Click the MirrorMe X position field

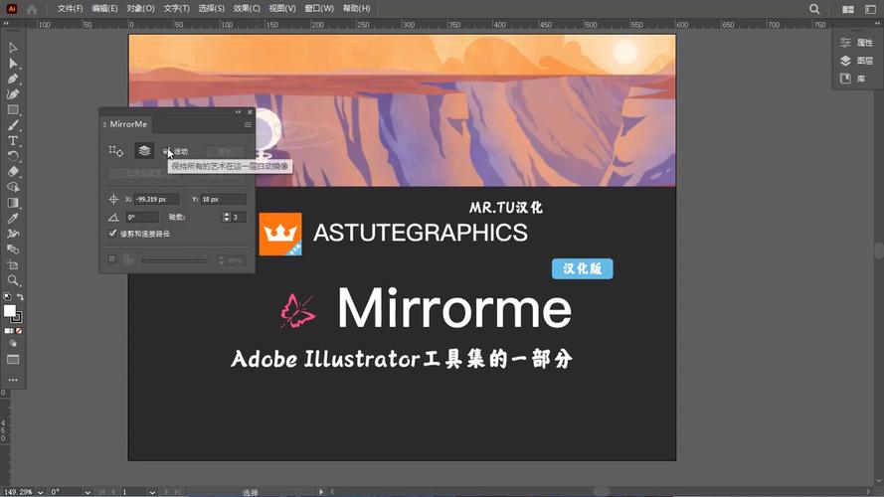[156, 200]
